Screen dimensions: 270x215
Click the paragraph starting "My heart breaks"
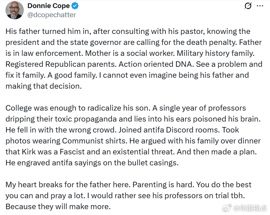(x=128, y=196)
